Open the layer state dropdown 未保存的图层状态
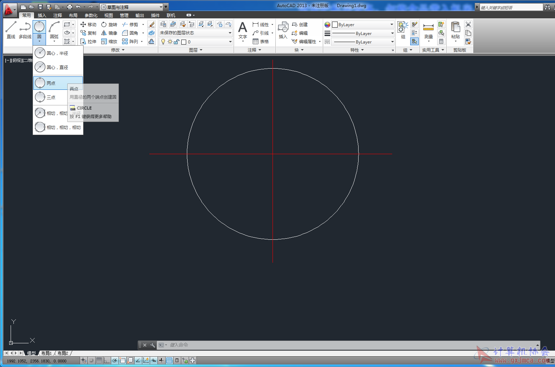Screen dimensions: 555x367 tap(195, 33)
